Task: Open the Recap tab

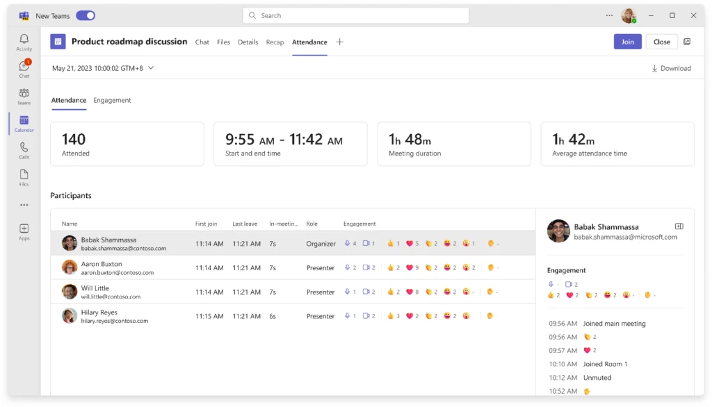Action: coord(275,42)
